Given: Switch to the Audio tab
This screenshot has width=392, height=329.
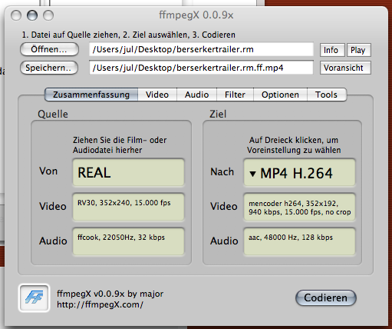Looking at the screenshot, I should [x=196, y=95].
